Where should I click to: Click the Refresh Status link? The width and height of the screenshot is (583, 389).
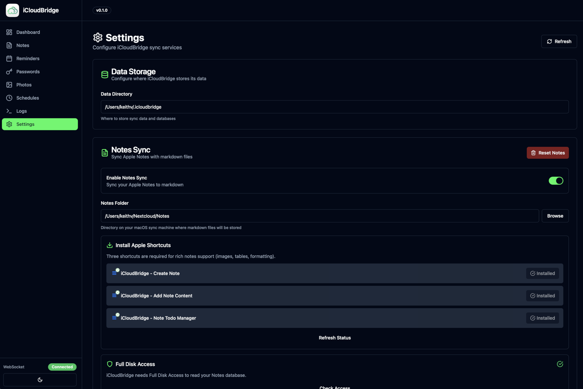tap(334, 337)
